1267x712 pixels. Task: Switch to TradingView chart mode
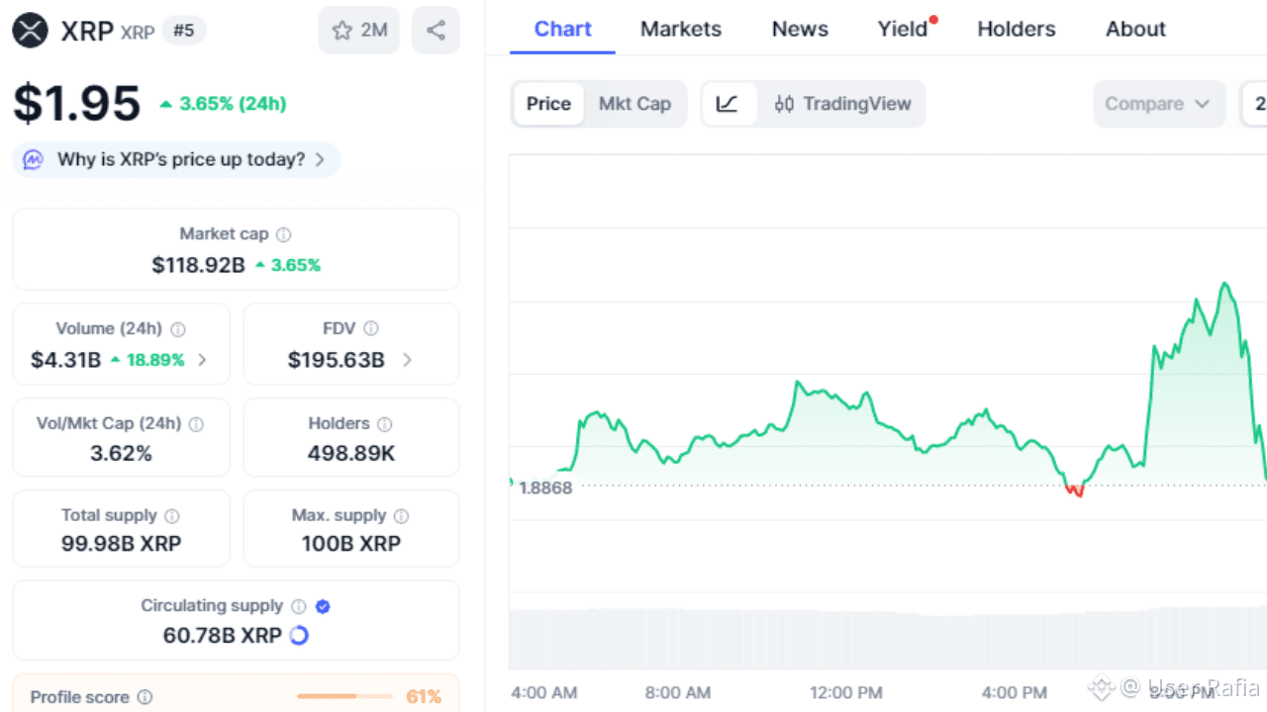click(842, 104)
